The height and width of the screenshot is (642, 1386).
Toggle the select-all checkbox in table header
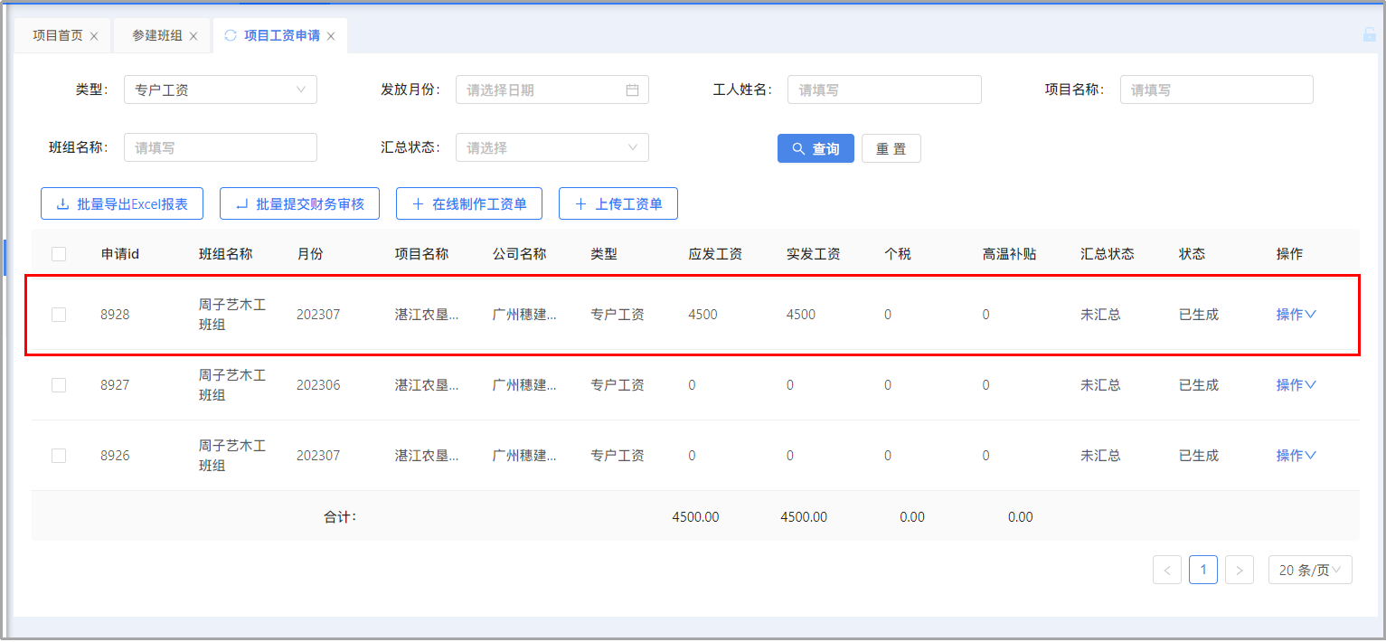pyautogui.click(x=59, y=254)
